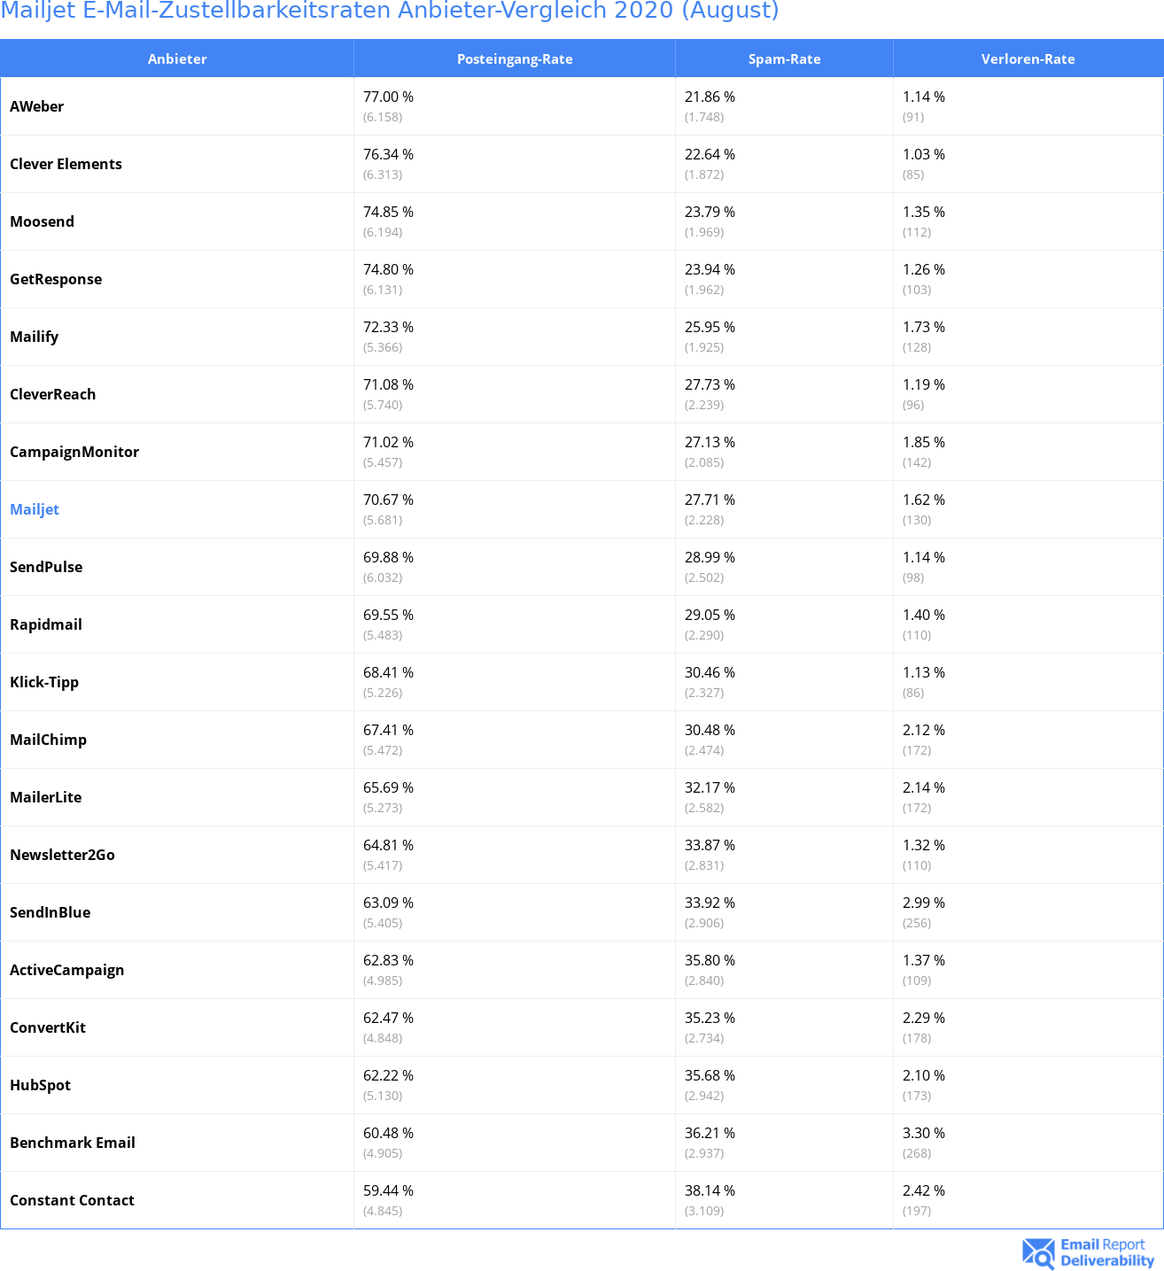This screenshot has height=1271, width=1164.
Task: Click SendInBlue's 2.99 % lost rate value
Action: (x=923, y=903)
